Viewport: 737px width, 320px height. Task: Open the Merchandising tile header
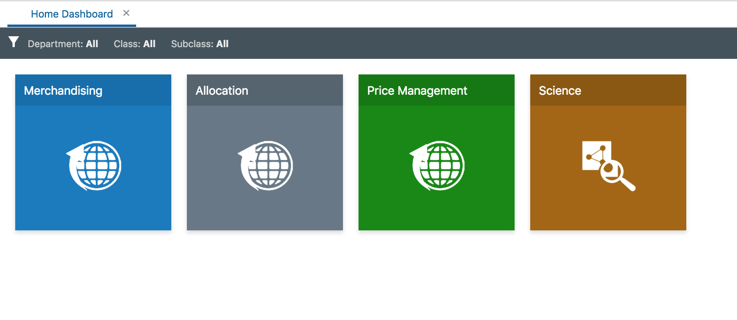click(93, 90)
